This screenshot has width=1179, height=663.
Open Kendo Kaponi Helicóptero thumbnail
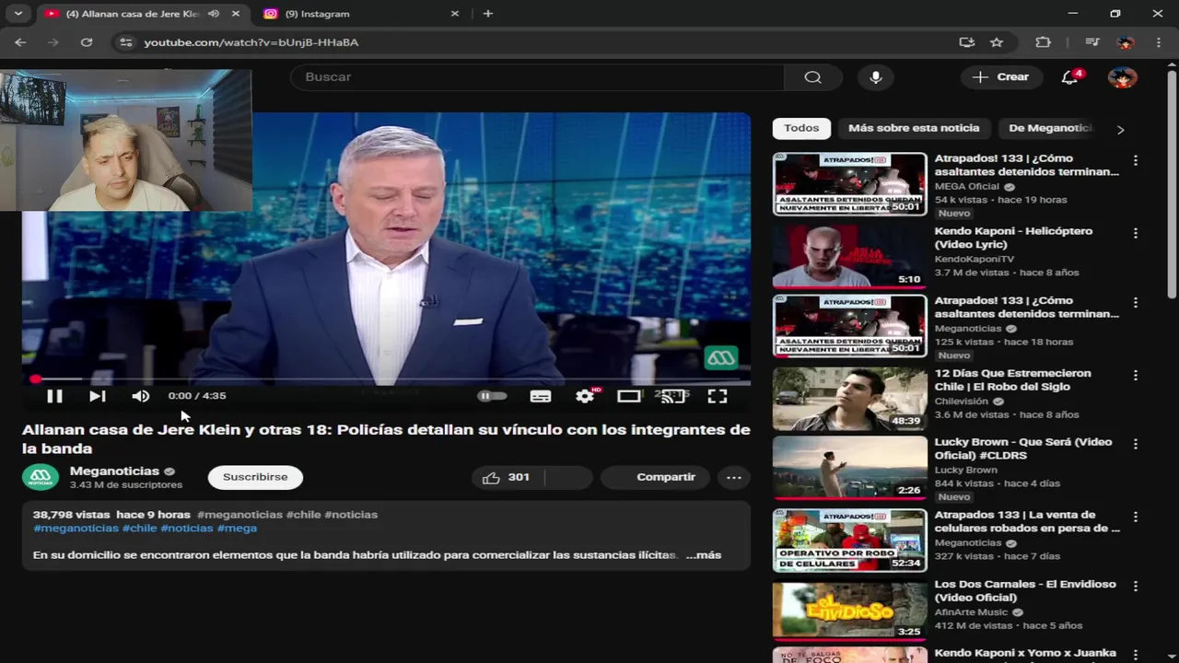(x=849, y=255)
